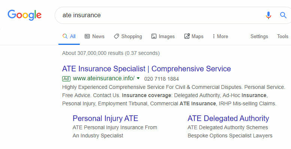Viewport: 291px width, 149px height.
Task: Select the All results tab
Action: coord(69,36)
